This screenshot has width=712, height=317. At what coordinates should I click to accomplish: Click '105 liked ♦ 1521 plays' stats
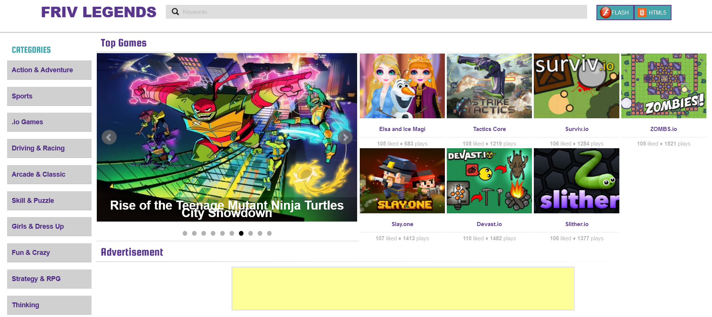(x=664, y=144)
